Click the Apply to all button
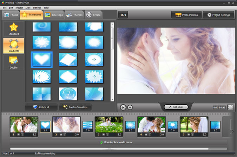237x157 pixels. [41, 107]
